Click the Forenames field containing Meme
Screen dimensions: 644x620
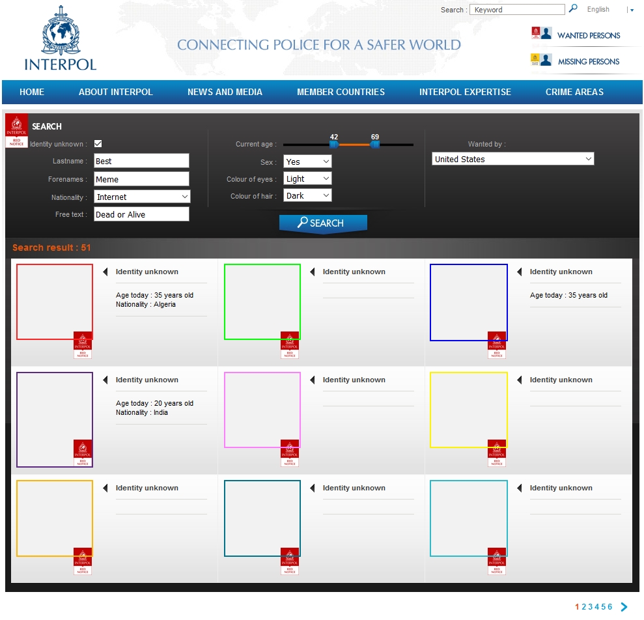142,178
